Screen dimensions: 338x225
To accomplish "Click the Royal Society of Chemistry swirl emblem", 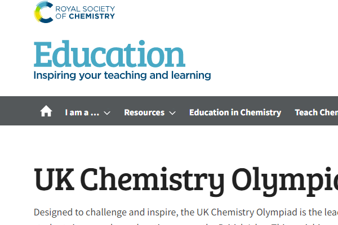I will [x=43, y=12].
